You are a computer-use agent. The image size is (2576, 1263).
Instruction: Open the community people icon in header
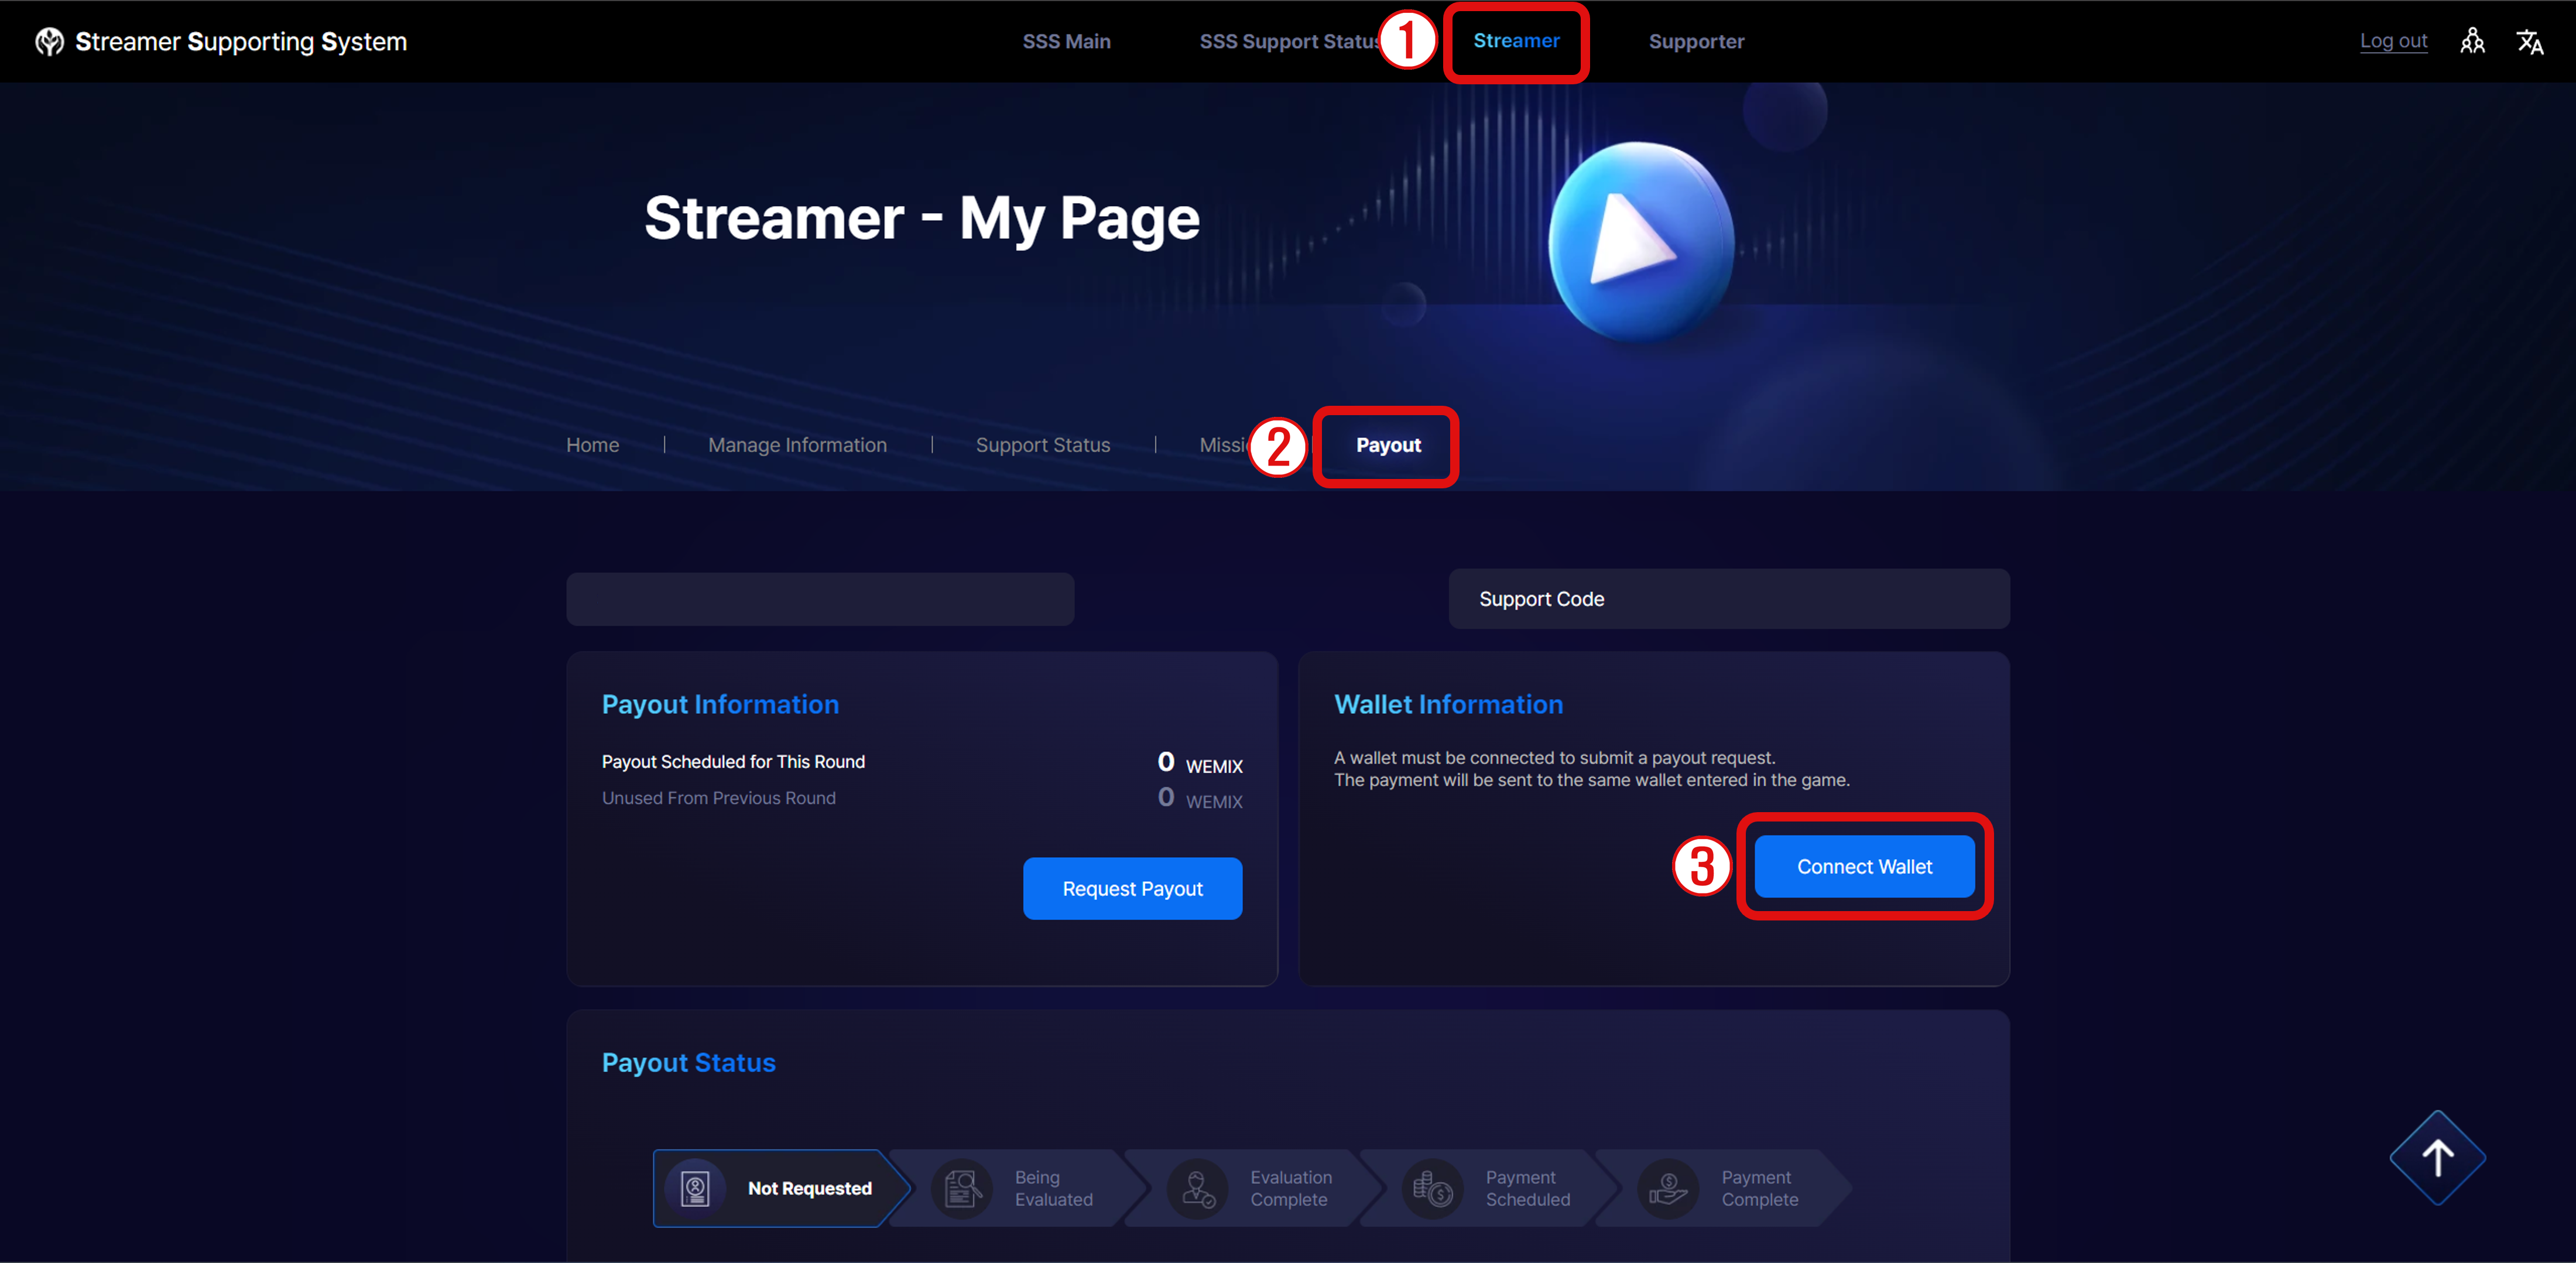(x=2472, y=41)
